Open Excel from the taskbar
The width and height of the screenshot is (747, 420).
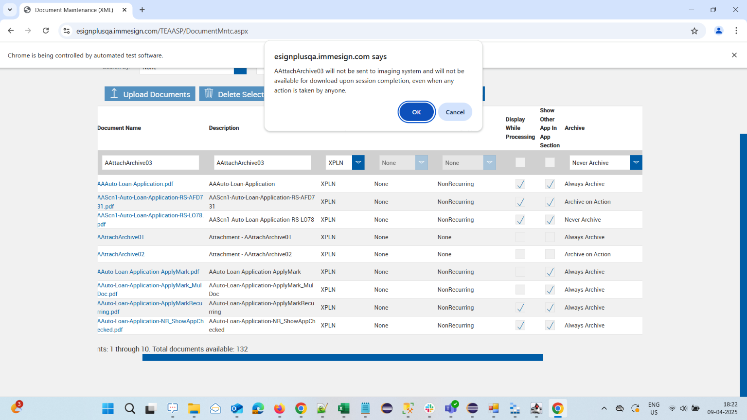tap(344, 409)
